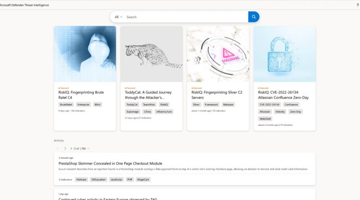Image resolution: width=360 pixels, height=200 pixels.
Task: Click into the Search text field
Action: [186, 17]
